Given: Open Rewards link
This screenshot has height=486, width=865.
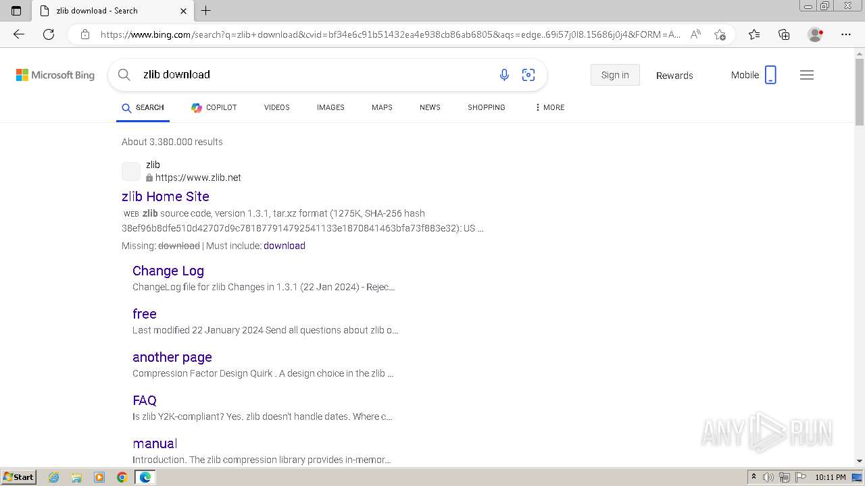Looking at the screenshot, I should tap(674, 76).
